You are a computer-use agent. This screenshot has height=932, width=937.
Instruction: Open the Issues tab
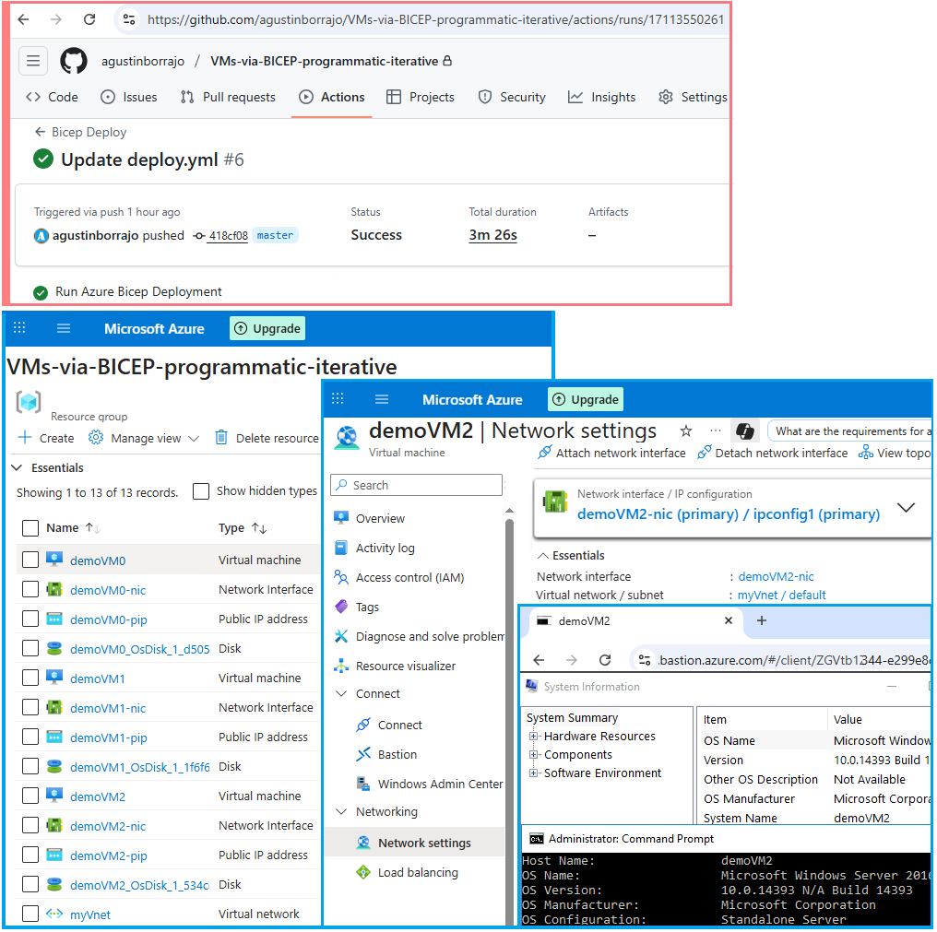tap(128, 97)
